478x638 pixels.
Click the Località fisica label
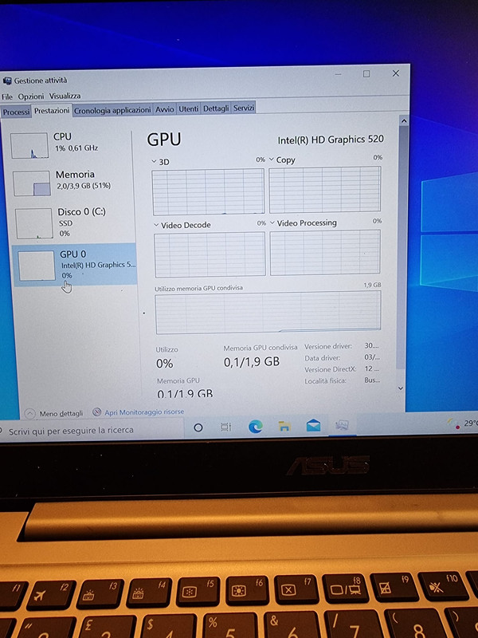point(326,381)
